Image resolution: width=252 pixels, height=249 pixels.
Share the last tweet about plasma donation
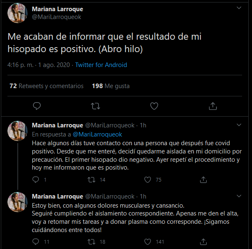tap(203, 242)
